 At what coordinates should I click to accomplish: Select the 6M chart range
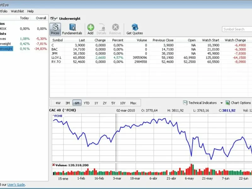[77, 103]
